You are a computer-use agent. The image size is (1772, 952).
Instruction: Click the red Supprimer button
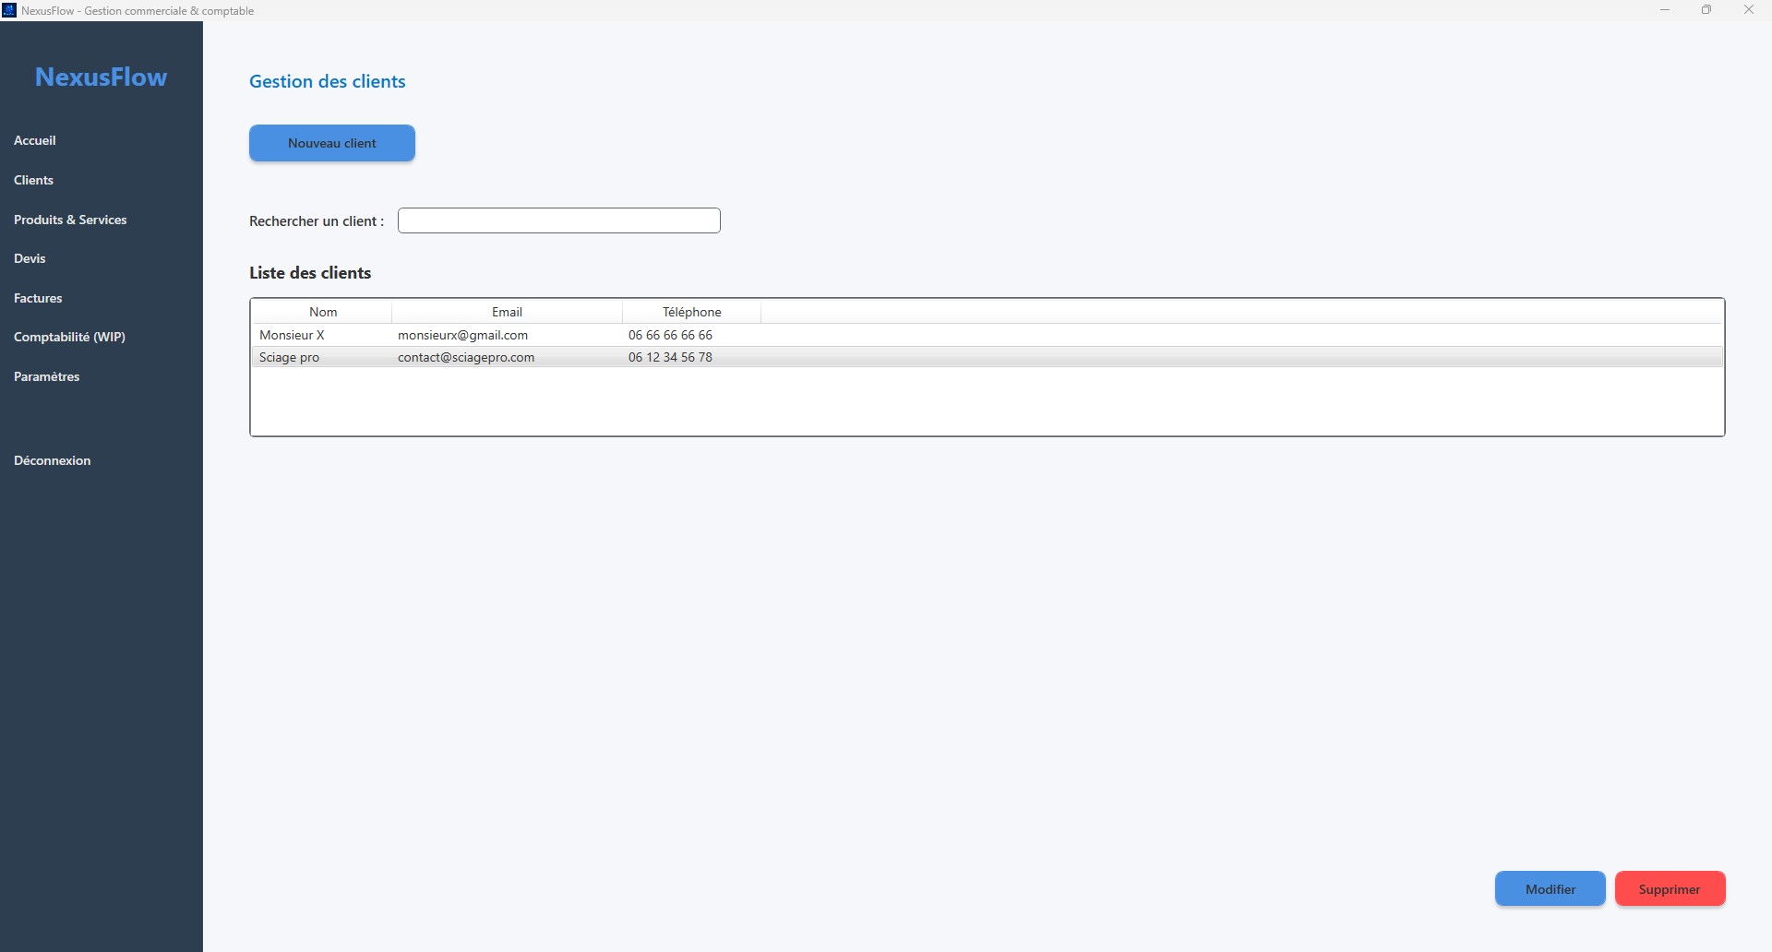(1670, 889)
